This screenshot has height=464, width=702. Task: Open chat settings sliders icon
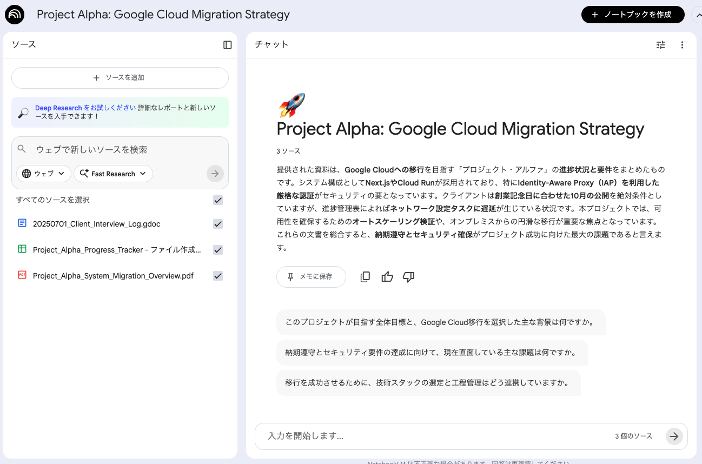click(x=660, y=45)
